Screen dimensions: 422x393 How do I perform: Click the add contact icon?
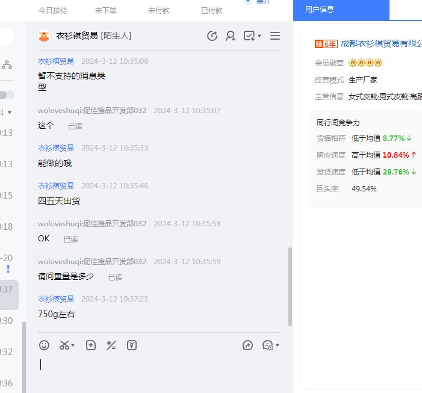pos(230,36)
